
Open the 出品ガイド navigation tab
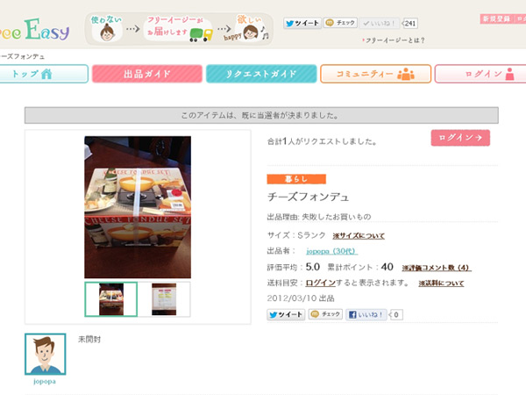point(147,74)
